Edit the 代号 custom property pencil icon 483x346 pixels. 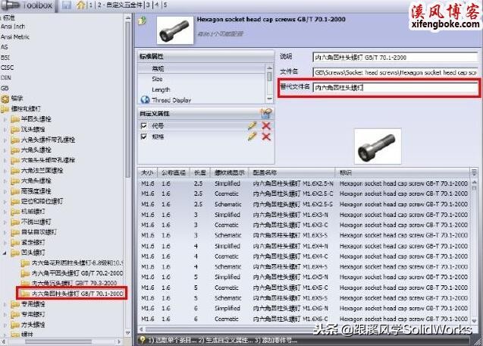point(252,125)
